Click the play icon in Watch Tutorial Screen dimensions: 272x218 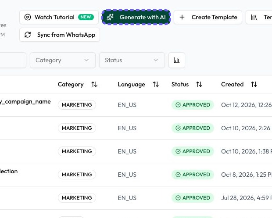(28, 17)
